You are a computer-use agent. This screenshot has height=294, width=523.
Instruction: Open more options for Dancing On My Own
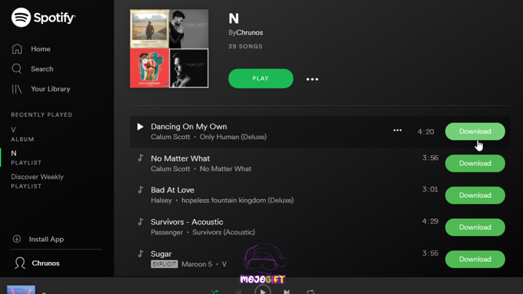tap(397, 130)
